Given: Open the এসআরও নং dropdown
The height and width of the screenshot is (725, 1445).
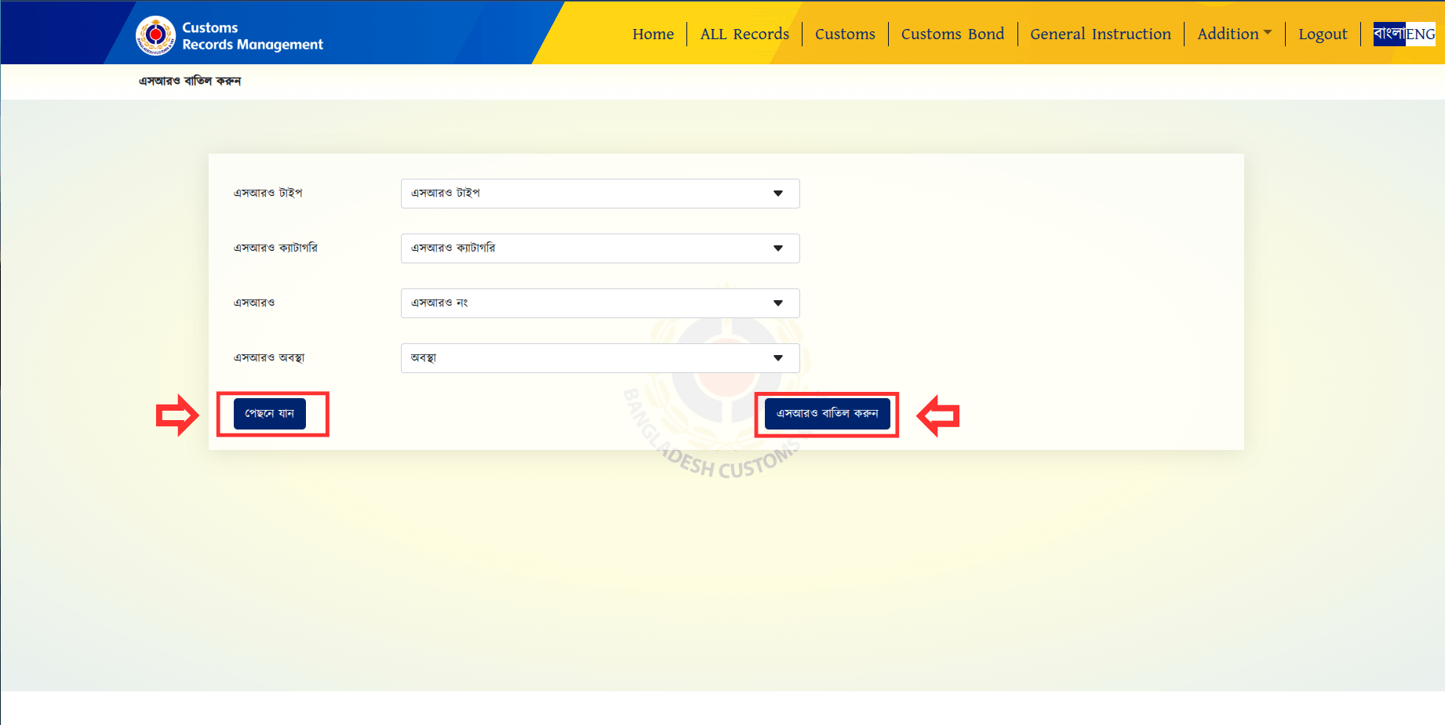Looking at the screenshot, I should [x=599, y=303].
